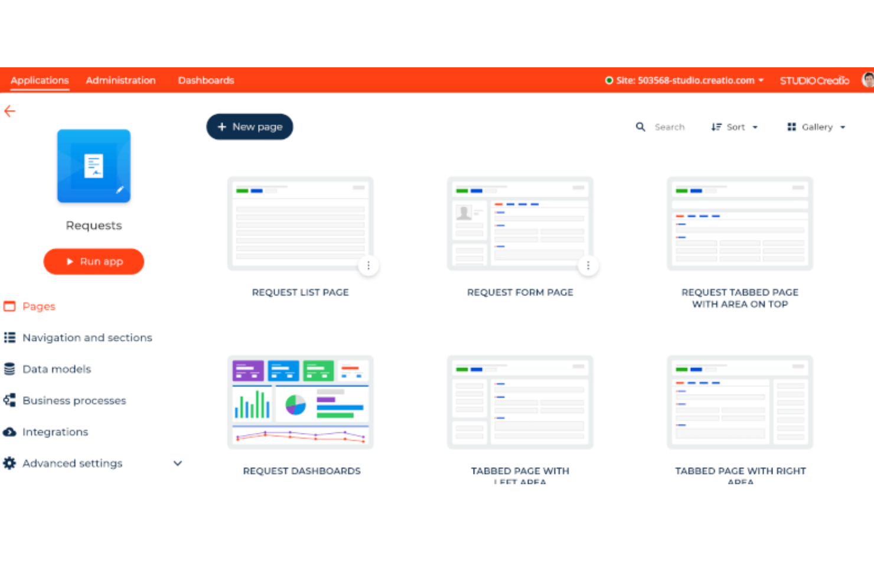
Task: Open the Gallery view dropdown
Action: [x=816, y=126]
